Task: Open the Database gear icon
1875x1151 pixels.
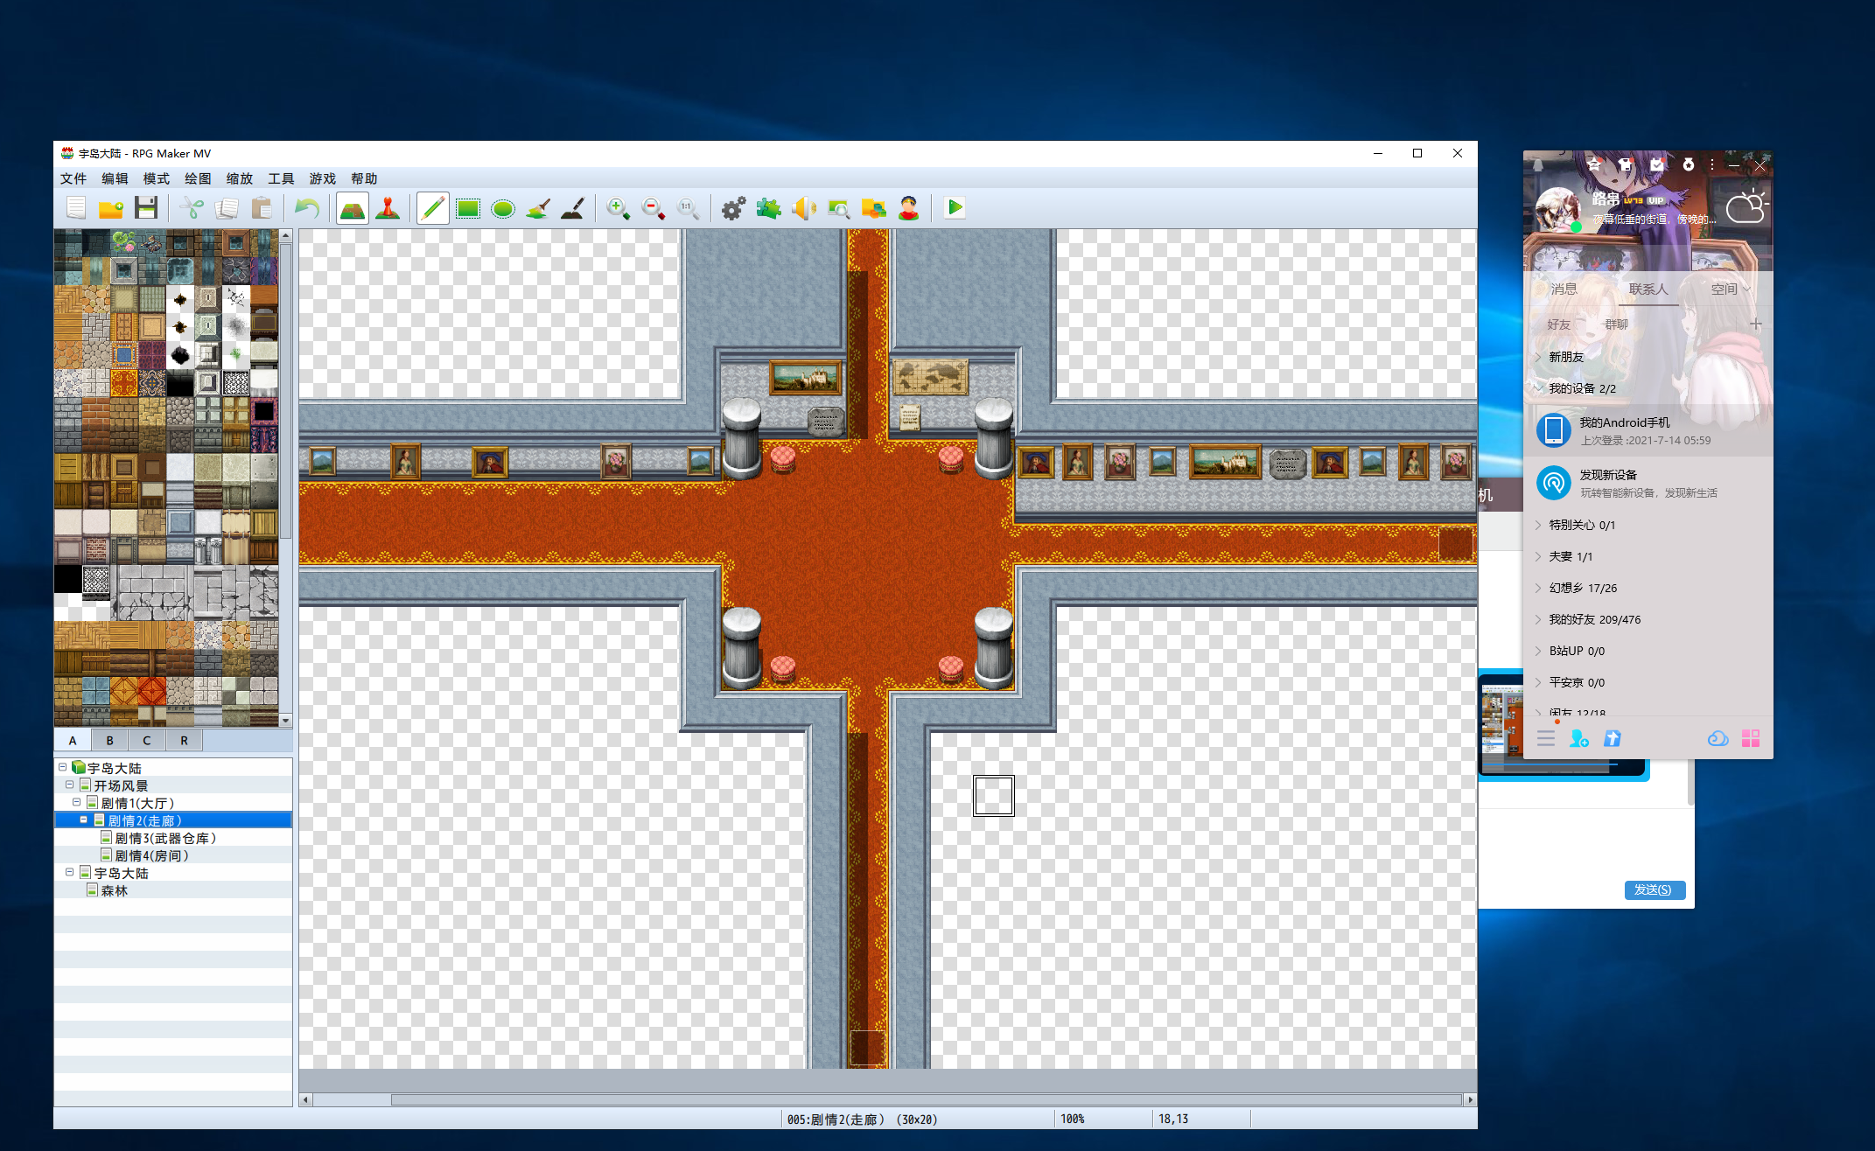Action: click(734, 208)
